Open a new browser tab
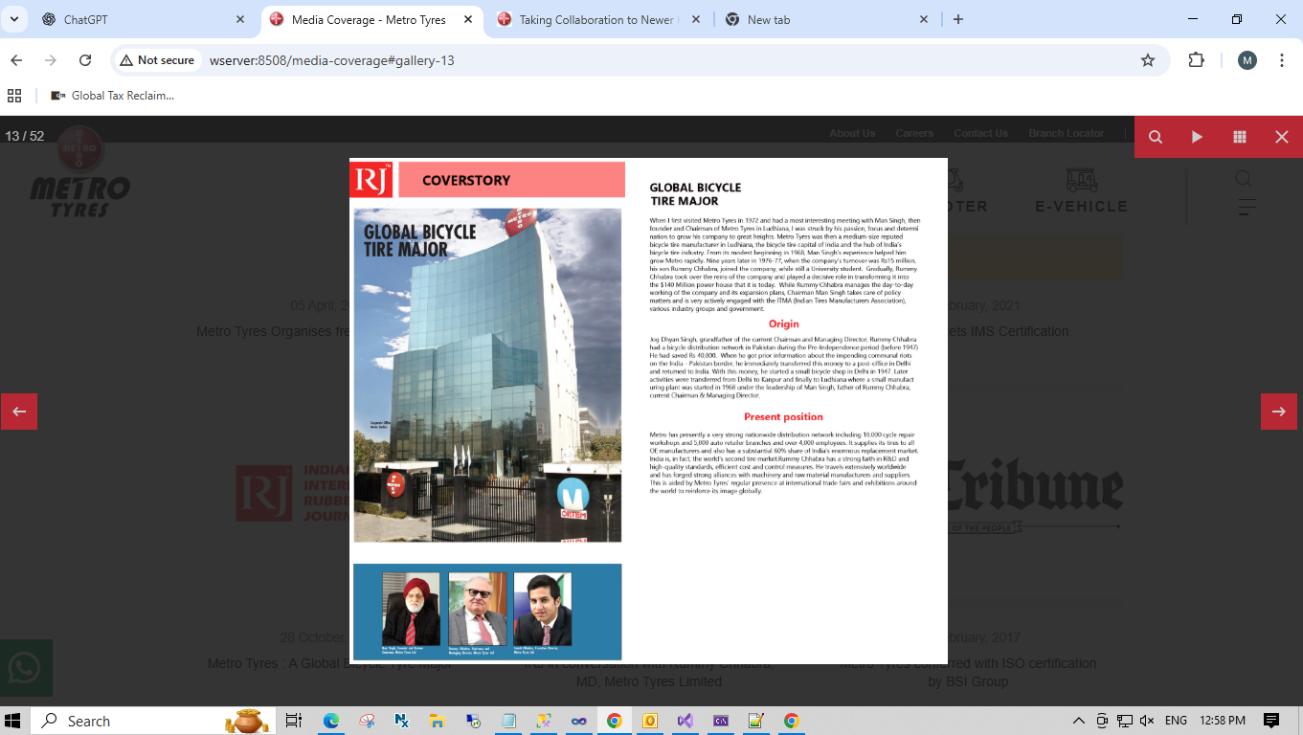This screenshot has width=1303, height=735. [958, 19]
